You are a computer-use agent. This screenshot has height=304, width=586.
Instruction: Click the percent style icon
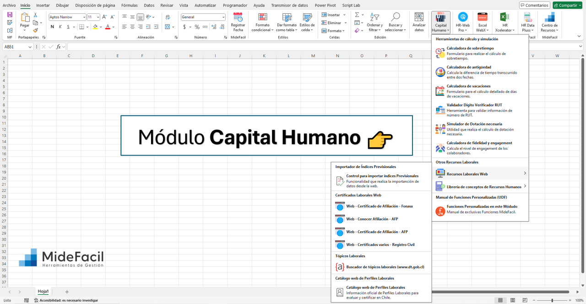point(197,27)
